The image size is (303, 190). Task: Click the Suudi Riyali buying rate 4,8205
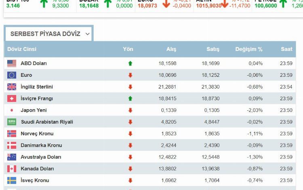pyautogui.click(x=169, y=122)
